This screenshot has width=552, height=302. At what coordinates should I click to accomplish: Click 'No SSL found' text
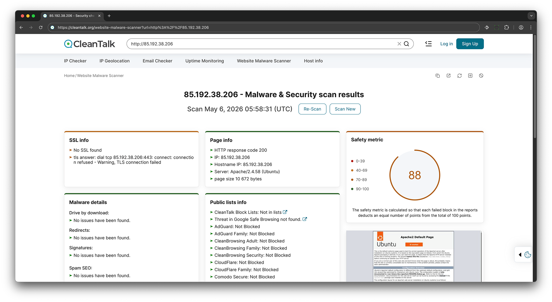87,150
